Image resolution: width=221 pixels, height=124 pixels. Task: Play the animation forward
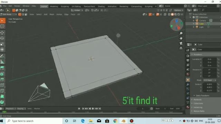(93, 108)
